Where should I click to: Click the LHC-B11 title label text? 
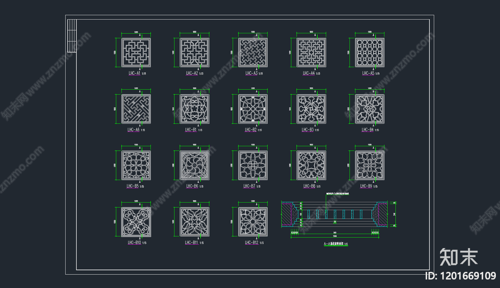click(x=191, y=242)
